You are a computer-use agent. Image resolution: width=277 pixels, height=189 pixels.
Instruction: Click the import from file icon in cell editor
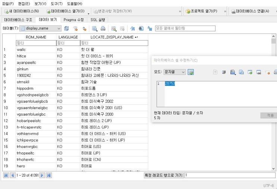250,72
